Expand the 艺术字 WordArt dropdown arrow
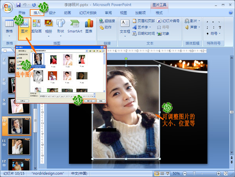This screenshot has height=177, width=235. [x=150, y=27]
